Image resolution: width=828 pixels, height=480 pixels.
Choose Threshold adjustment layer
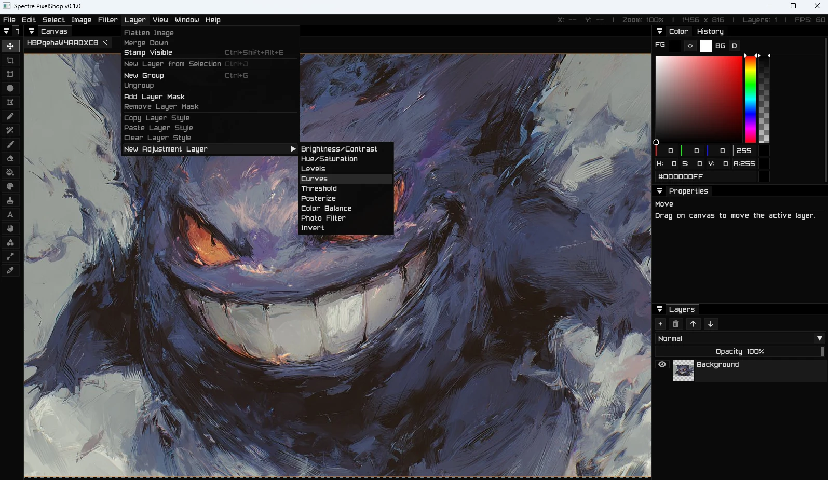(346, 188)
